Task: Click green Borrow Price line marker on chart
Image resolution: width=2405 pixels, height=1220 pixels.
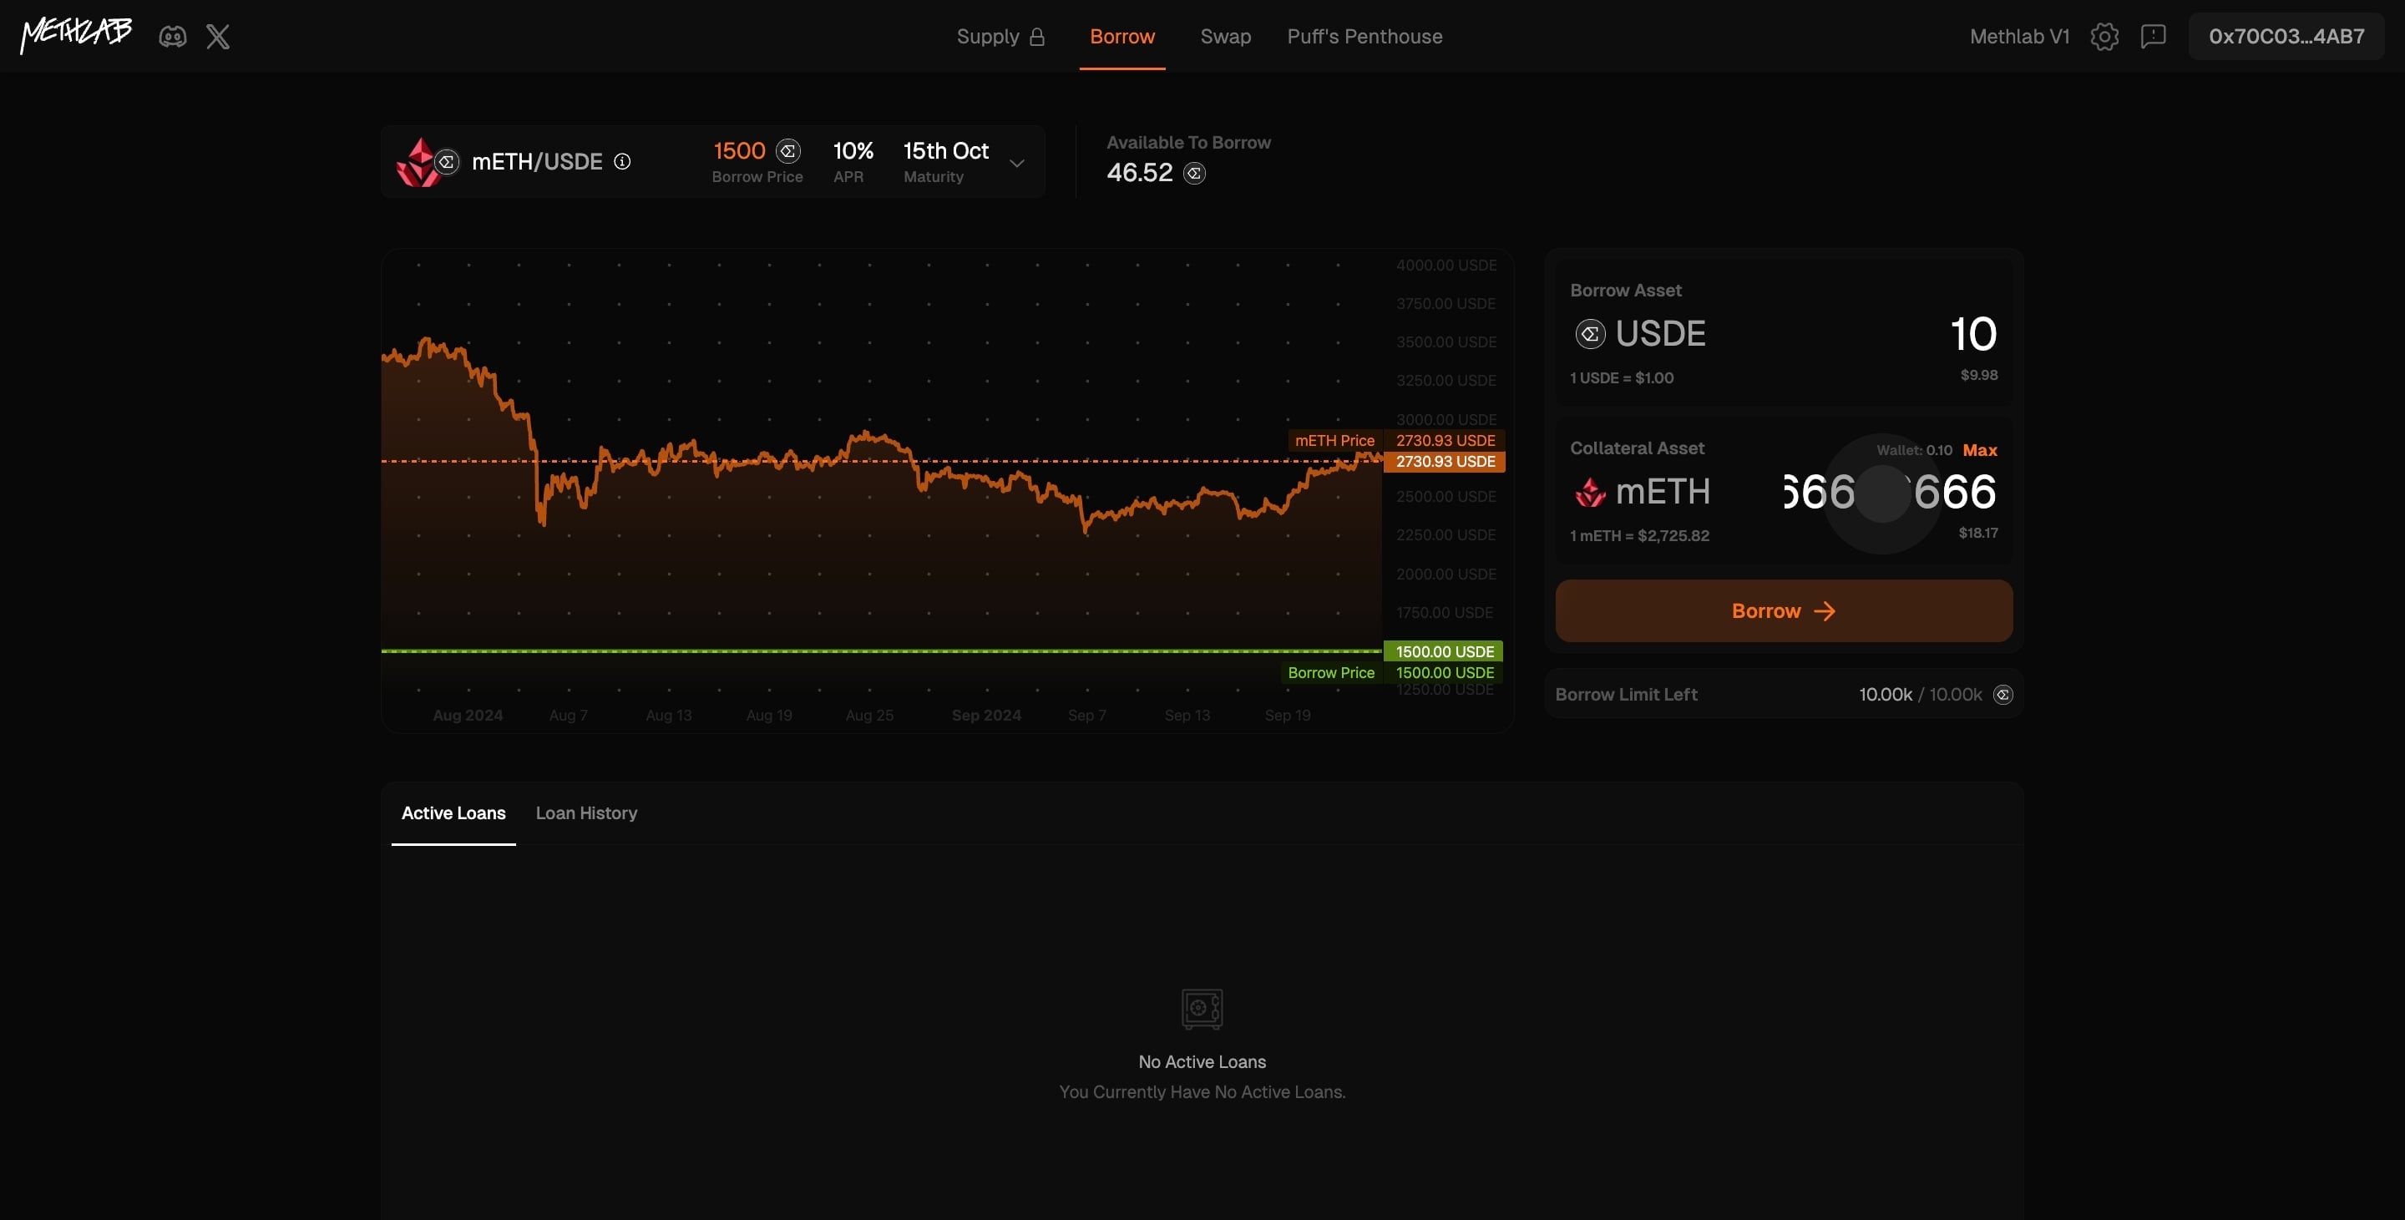Action: tap(1443, 651)
